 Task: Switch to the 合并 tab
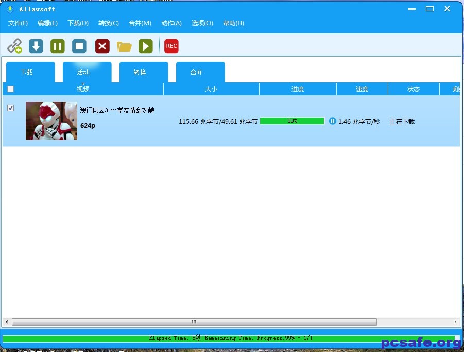(x=197, y=72)
